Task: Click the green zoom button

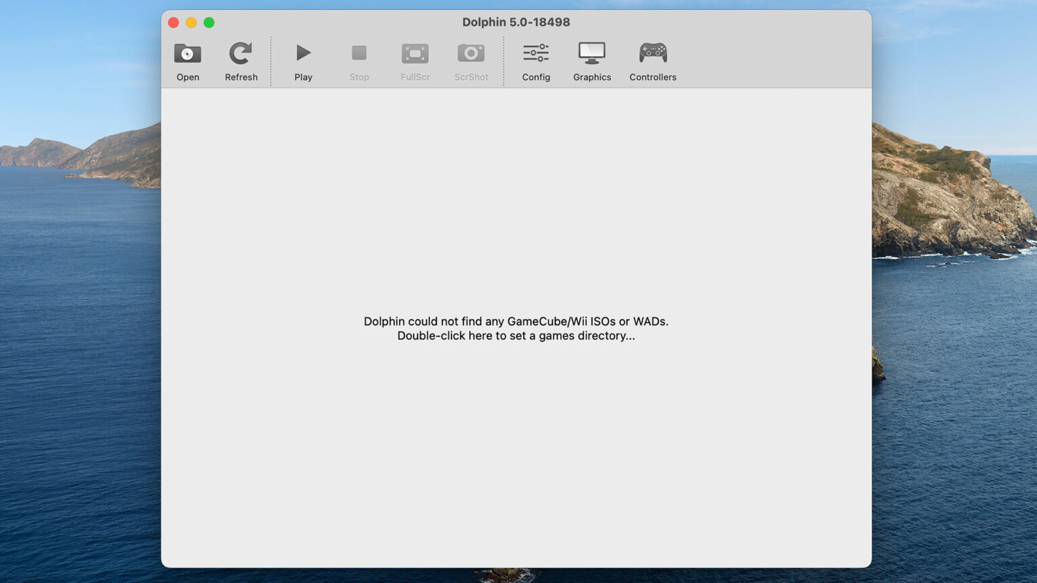Action: pyautogui.click(x=209, y=22)
